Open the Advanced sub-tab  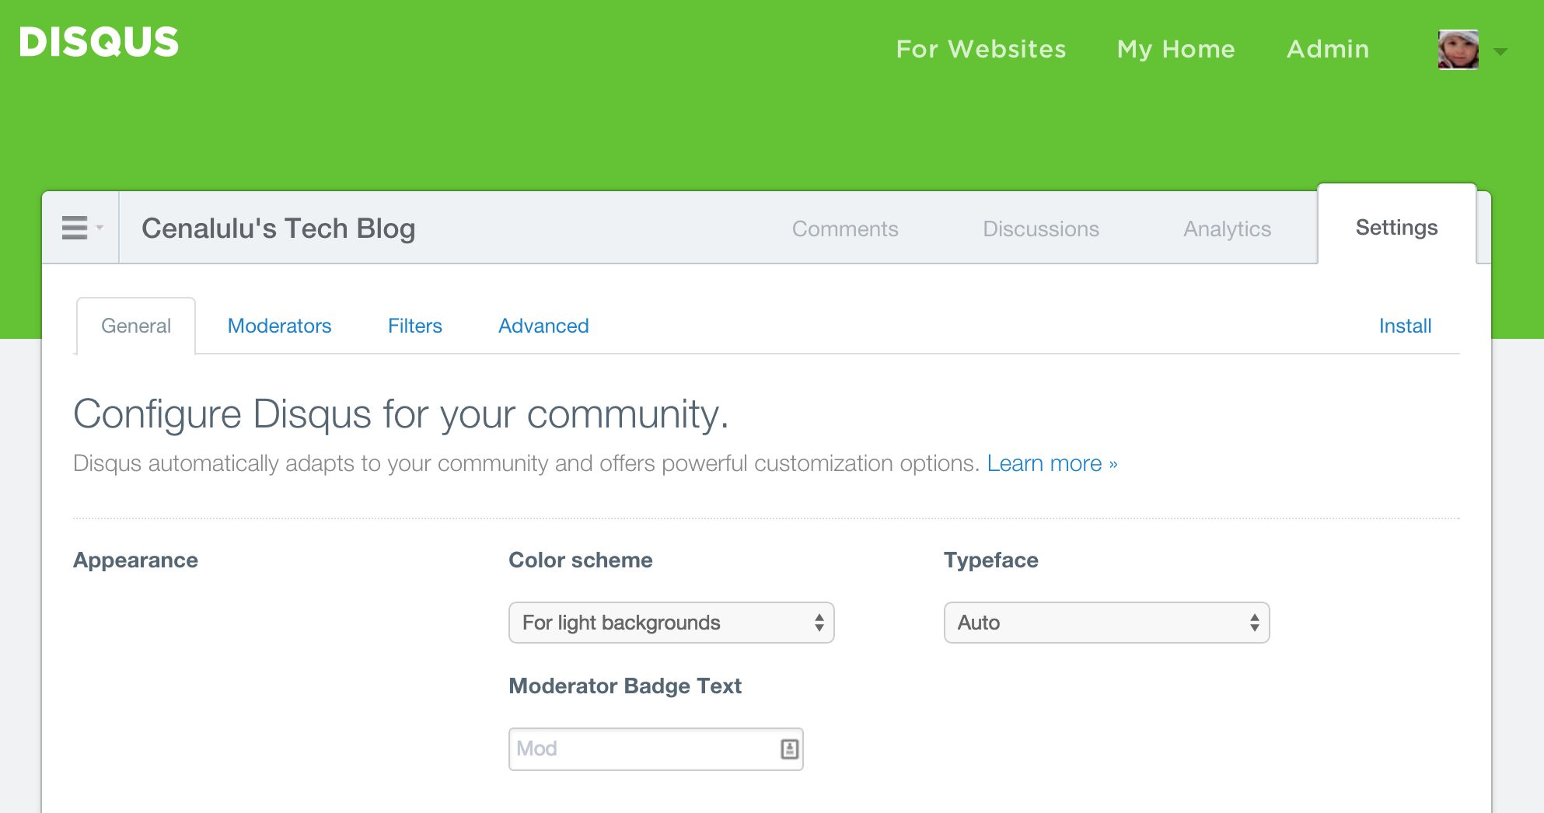coord(543,326)
